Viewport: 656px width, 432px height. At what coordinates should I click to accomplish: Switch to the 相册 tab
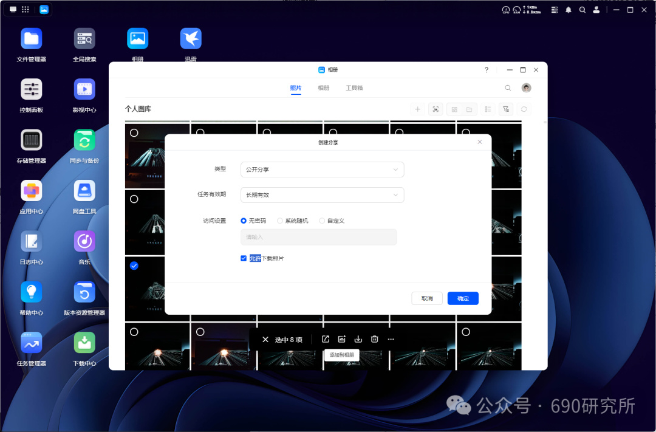click(x=323, y=88)
